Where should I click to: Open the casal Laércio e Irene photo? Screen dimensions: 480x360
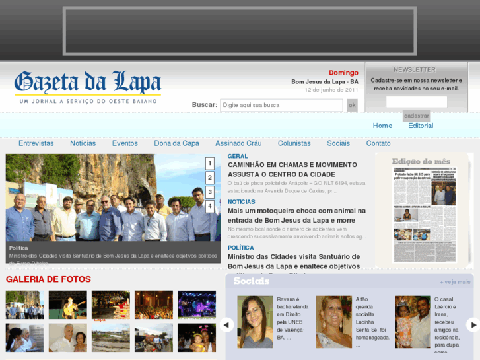click(x=413, y=322)
